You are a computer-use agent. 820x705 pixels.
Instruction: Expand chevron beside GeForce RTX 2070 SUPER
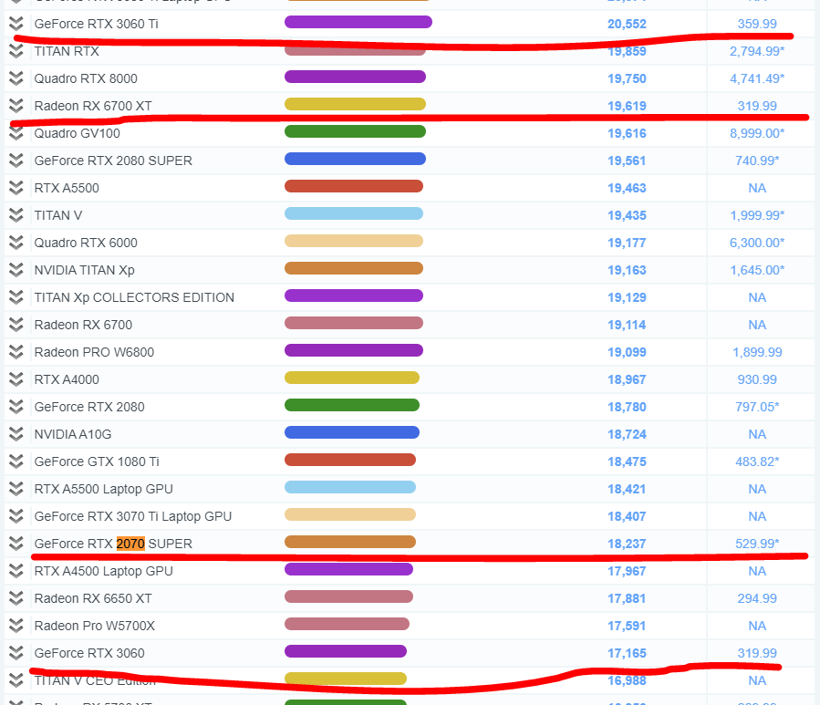click(x=16, y=544)
